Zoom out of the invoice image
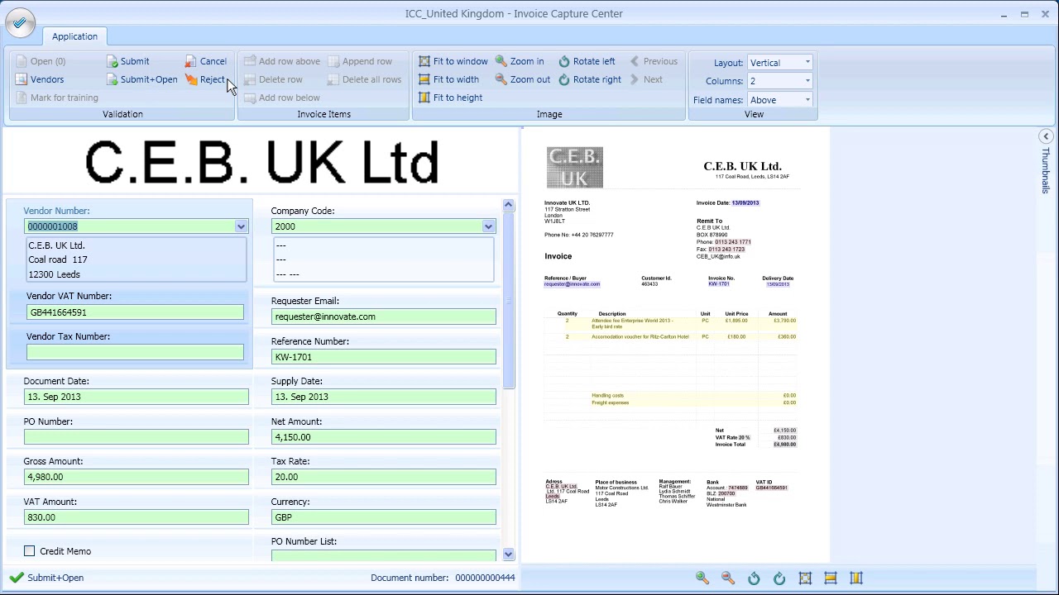This screenshot has width=1059, height=595. [522, 79]
